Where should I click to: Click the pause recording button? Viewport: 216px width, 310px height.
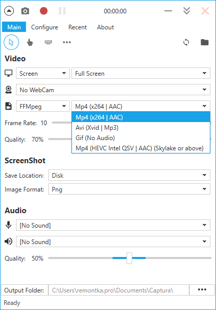[62, 11]
